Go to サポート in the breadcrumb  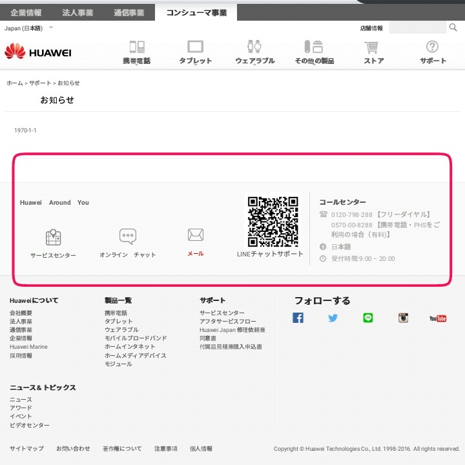click(x=40, y=83)
